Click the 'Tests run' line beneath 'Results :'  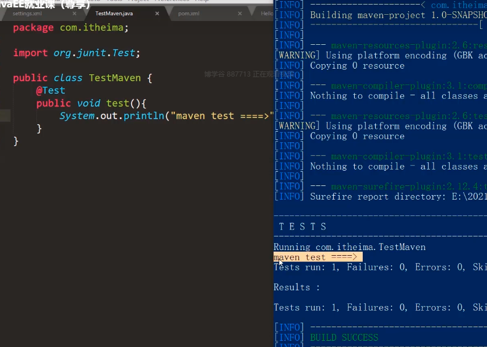click(380, 307)
